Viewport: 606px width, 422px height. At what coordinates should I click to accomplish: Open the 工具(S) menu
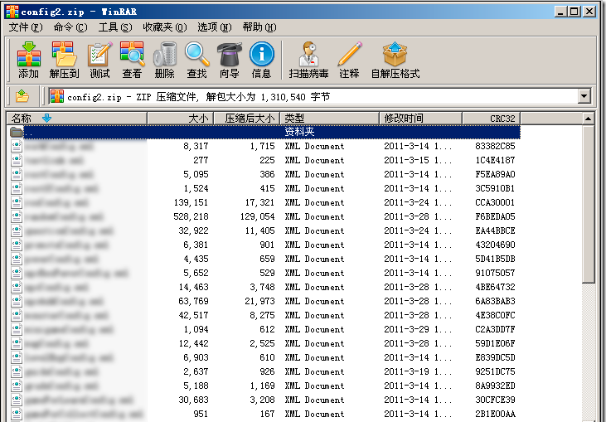click(115, 27)
